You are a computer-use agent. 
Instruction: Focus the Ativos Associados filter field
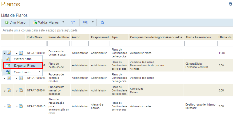coord(200,43)
